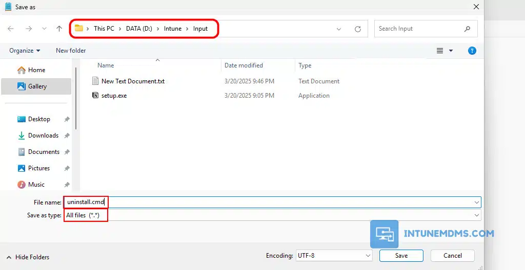The image size is (525, 270).
Task: Open the Downloads quick access folder
Action: [x=43, y=136]
